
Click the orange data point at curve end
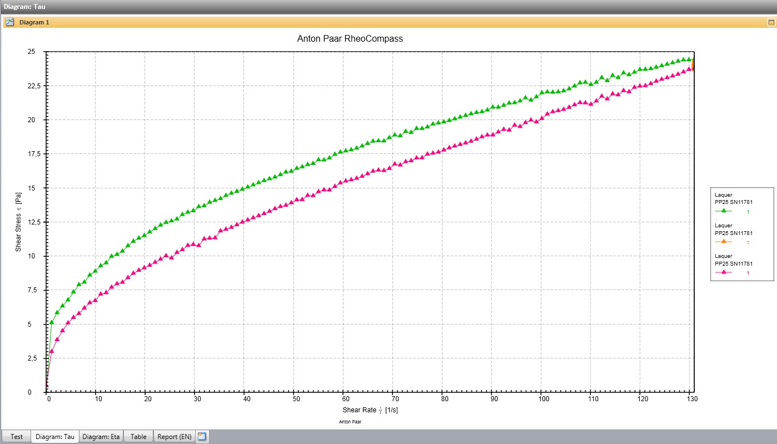click(693, 64)
